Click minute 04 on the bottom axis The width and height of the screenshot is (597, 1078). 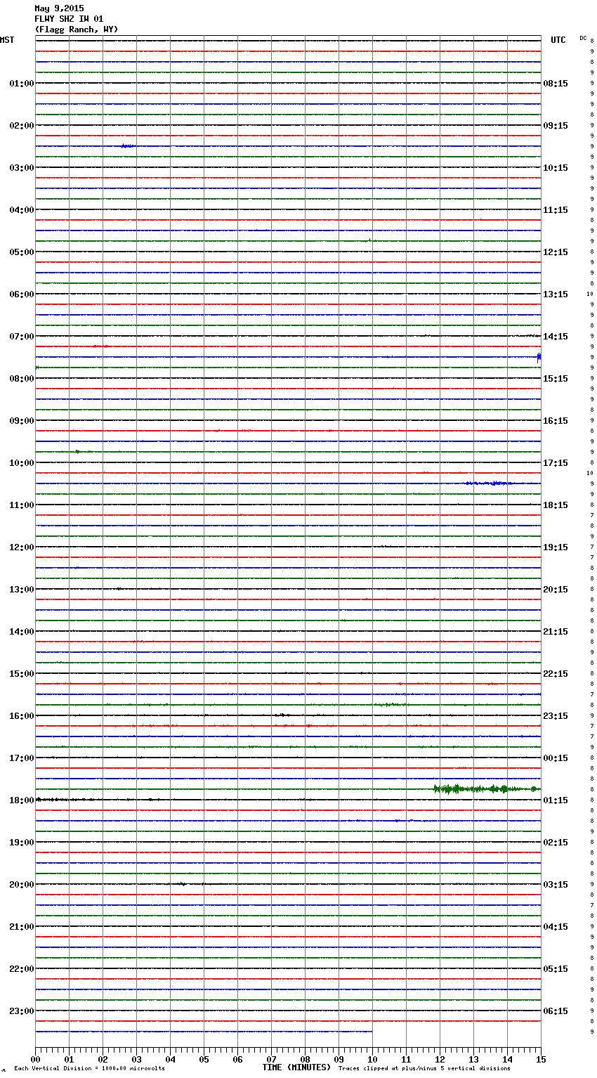pyautogui.click(x=170, y=1059)
